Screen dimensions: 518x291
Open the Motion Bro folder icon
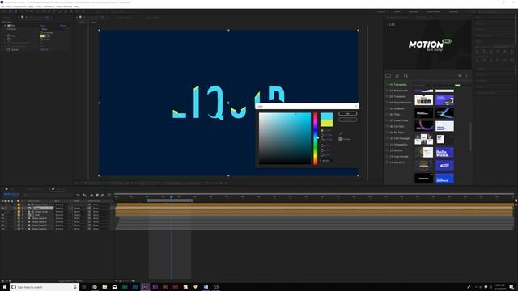pos(388,75)
